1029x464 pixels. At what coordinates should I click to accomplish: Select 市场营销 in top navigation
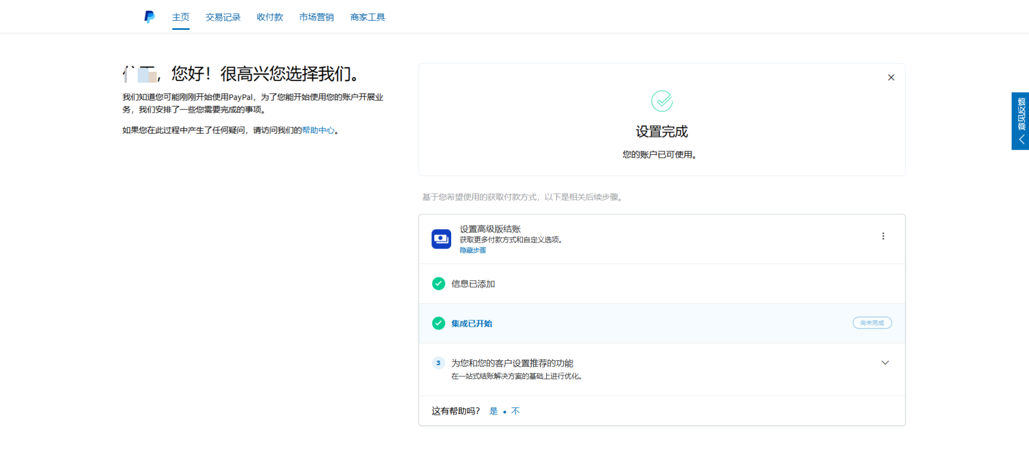(317, 17)
